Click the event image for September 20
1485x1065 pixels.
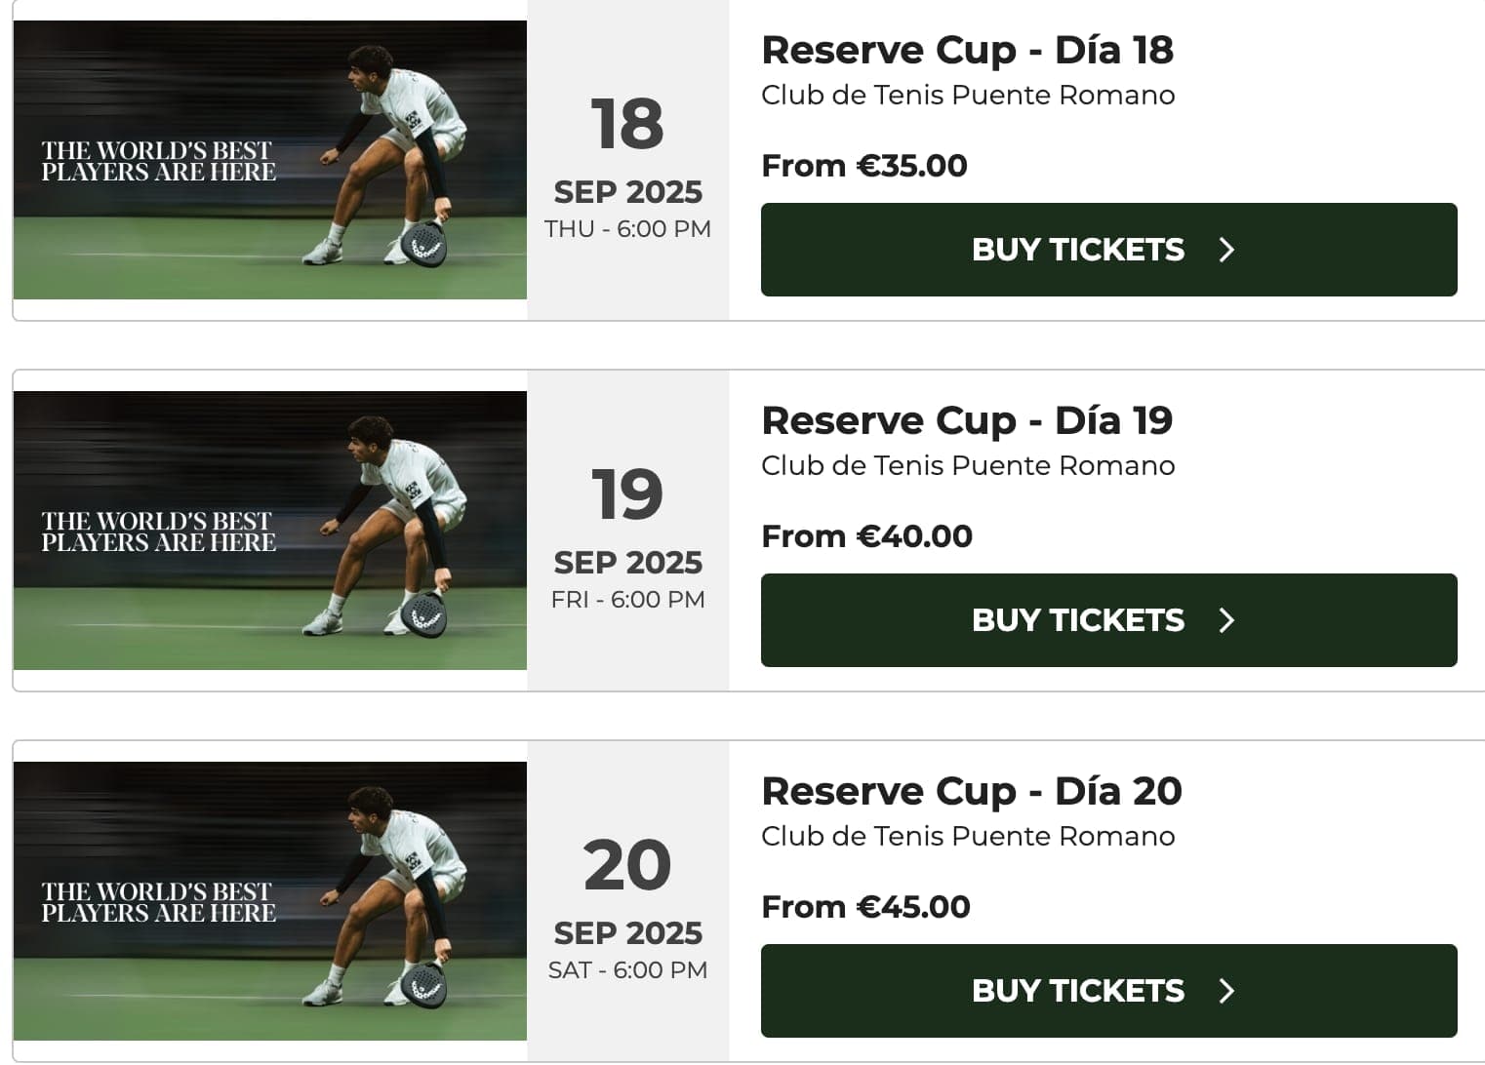[270, 897]
